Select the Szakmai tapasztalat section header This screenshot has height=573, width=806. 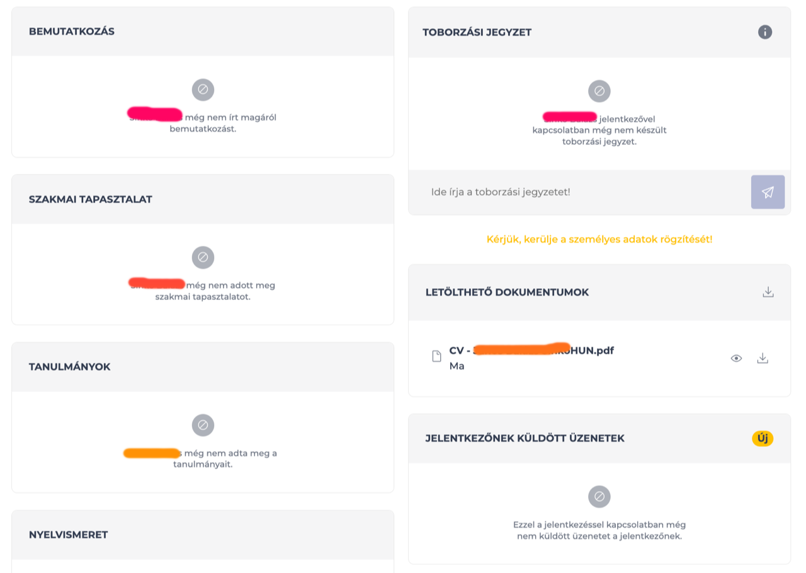point(91,199)
